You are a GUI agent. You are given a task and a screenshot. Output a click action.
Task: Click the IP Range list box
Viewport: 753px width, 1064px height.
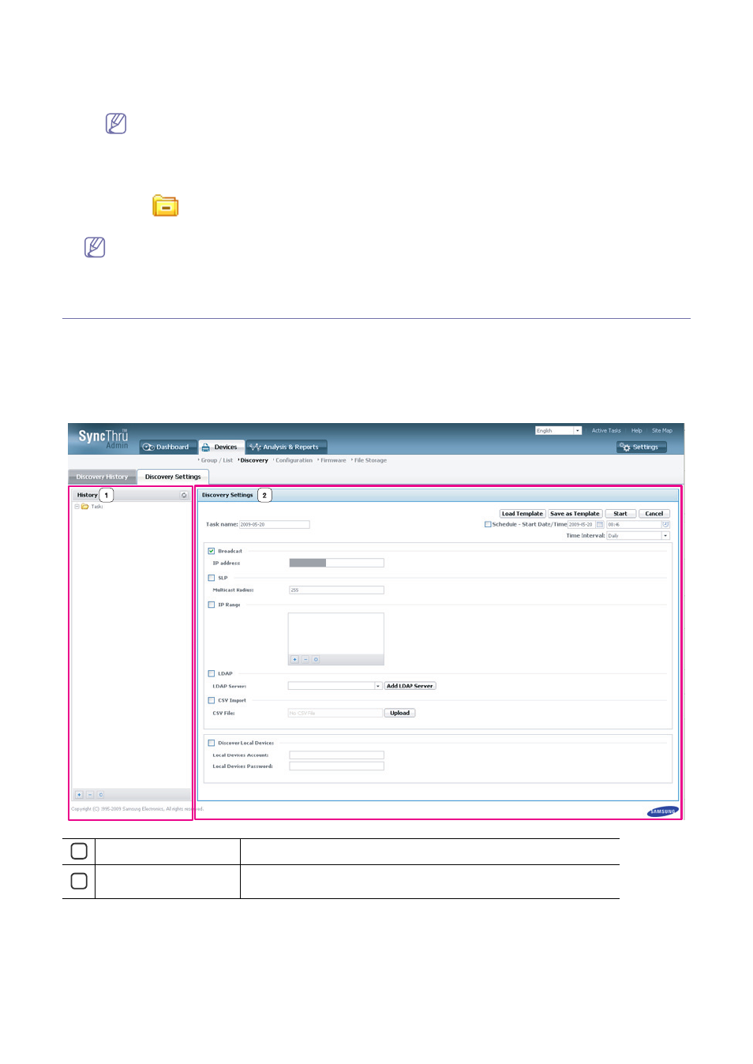336,635
